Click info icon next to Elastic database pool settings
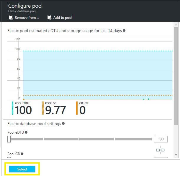 (63, 124)
